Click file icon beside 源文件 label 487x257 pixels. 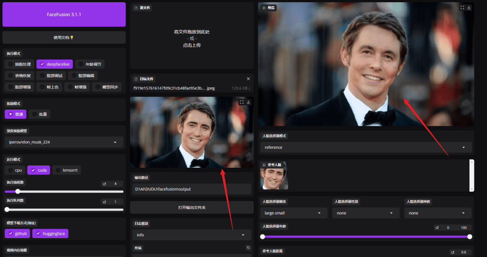[136, 8]
